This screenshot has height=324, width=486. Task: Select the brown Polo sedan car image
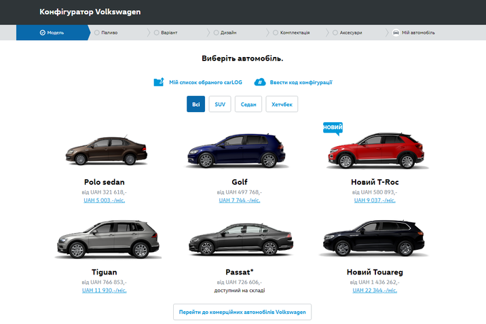click(107, 151)
